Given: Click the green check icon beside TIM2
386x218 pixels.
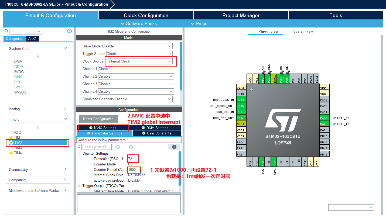Looking at the screenshot, I should 11,143.
